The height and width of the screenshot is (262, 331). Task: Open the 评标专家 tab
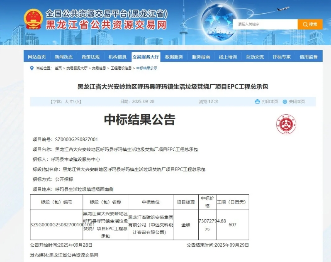tap(282, 57)
